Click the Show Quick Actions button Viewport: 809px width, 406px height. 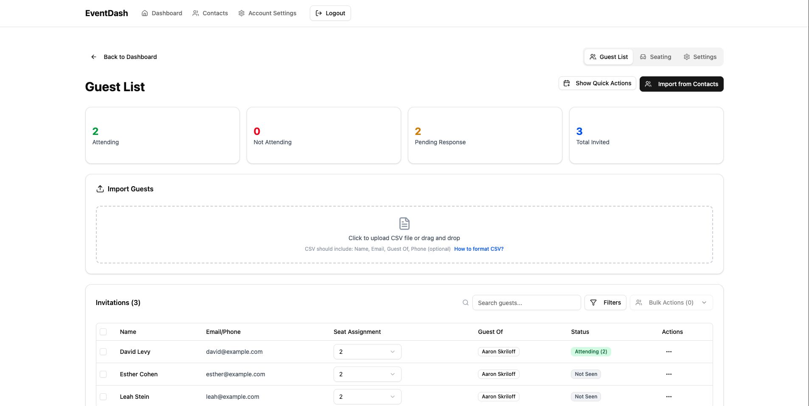(x=597, y=83)
